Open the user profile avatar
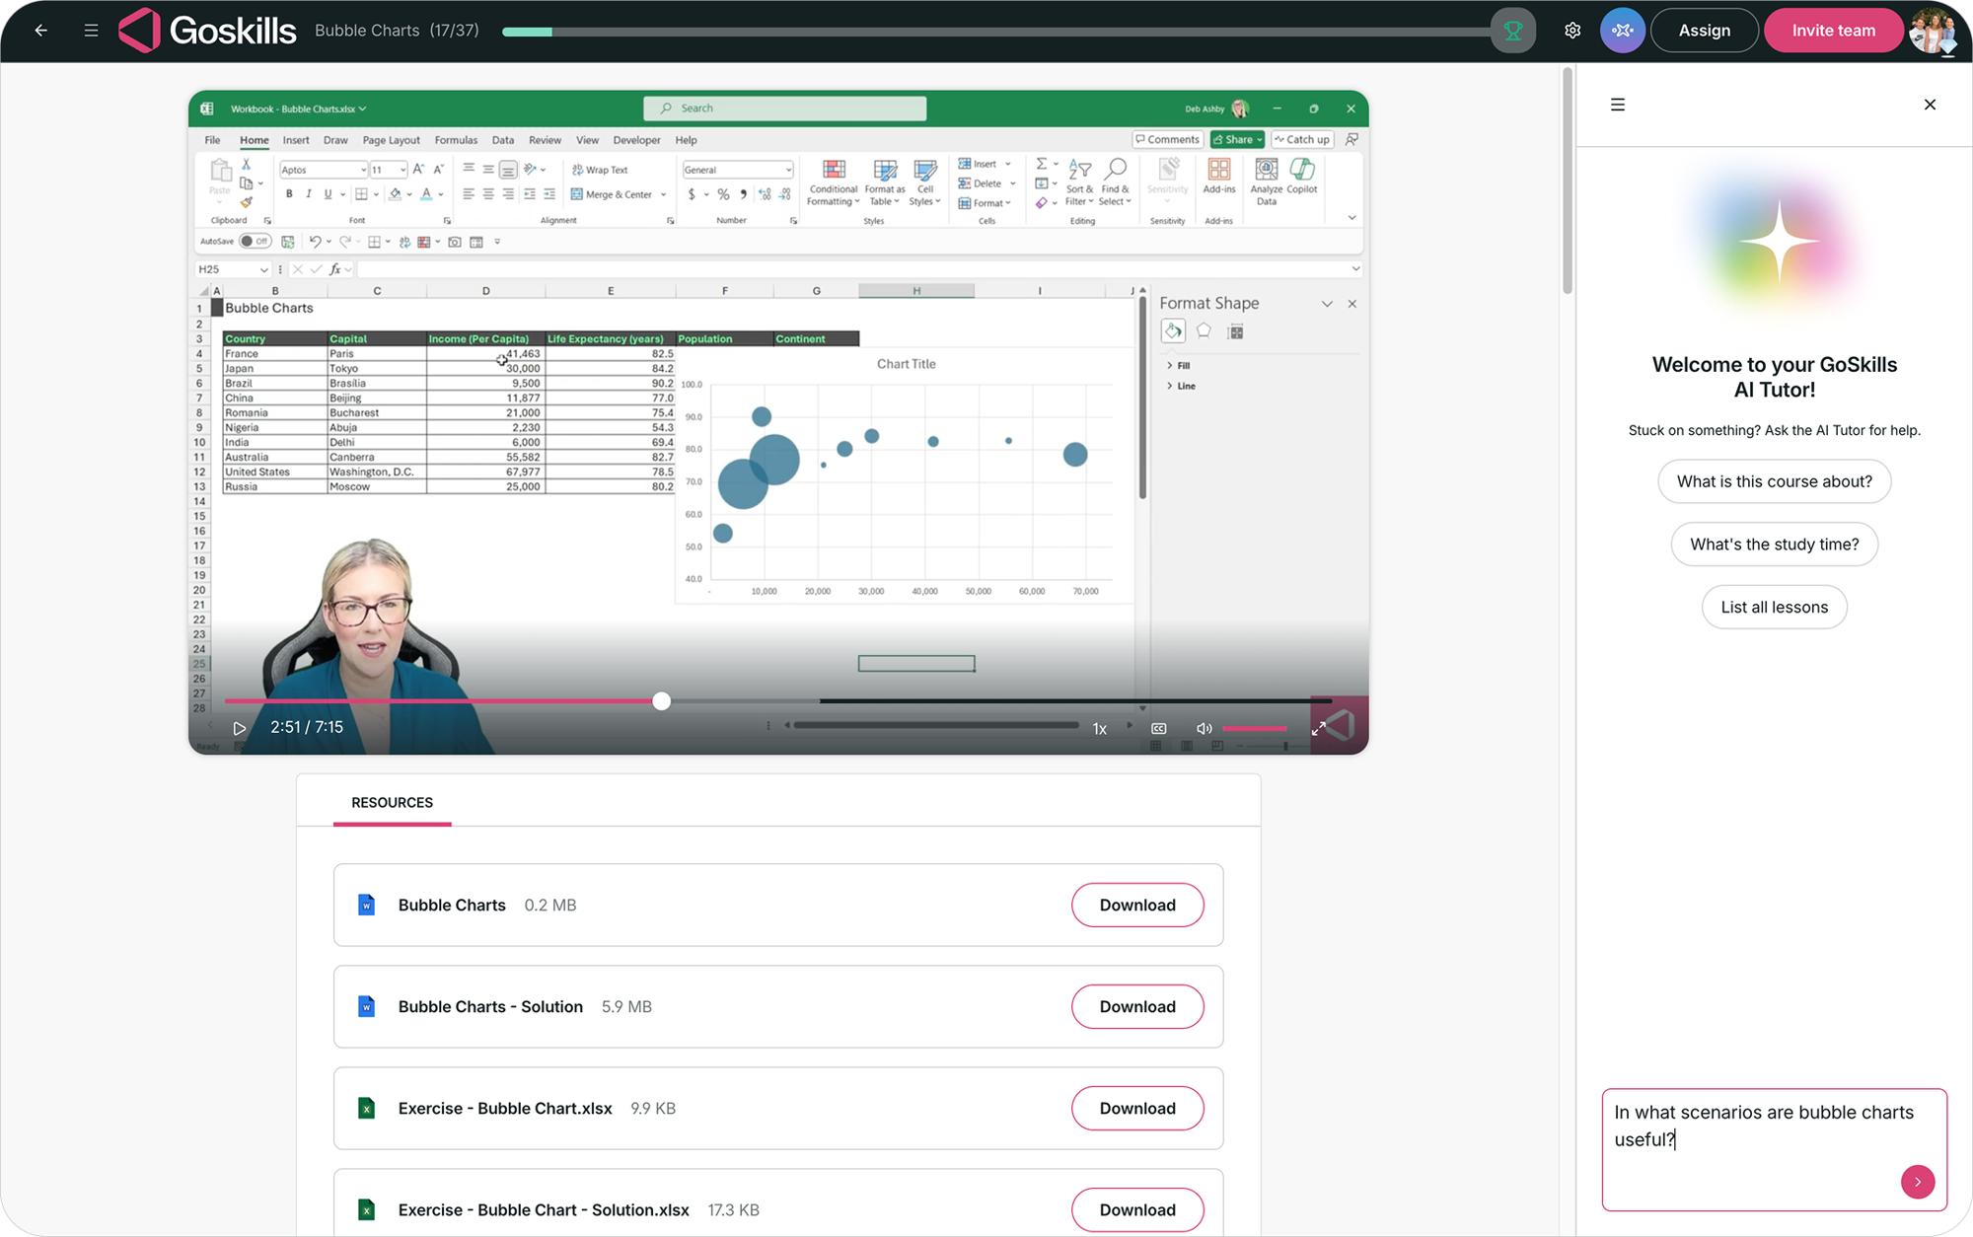 point(1934,31)
